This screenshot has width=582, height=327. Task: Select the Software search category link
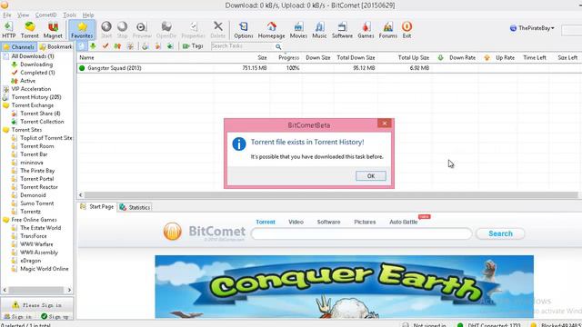click(x=328, y=222)
